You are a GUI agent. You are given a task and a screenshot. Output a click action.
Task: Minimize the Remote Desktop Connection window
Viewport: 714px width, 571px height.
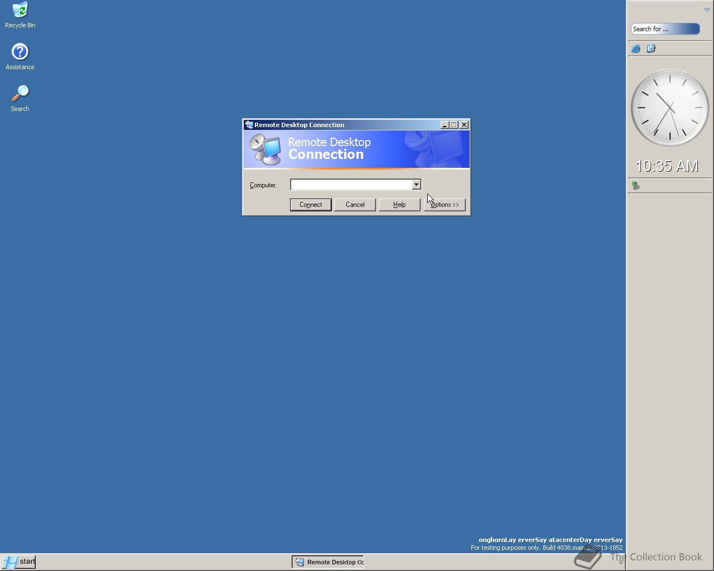click(x=445, y=125)
